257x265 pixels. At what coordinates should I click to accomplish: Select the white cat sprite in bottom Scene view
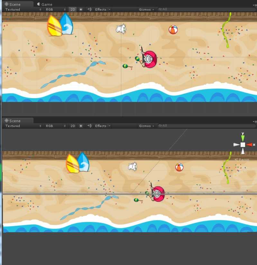point(133,167)
